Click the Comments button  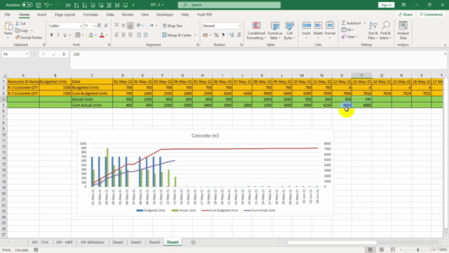431,14
